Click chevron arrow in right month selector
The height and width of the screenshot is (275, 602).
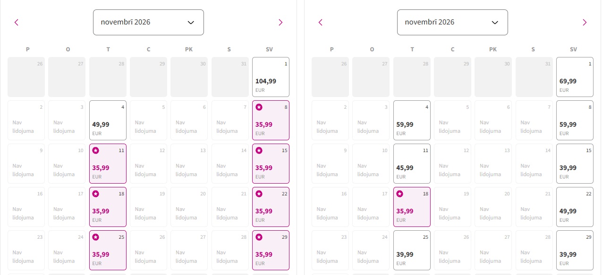[495, 22]
